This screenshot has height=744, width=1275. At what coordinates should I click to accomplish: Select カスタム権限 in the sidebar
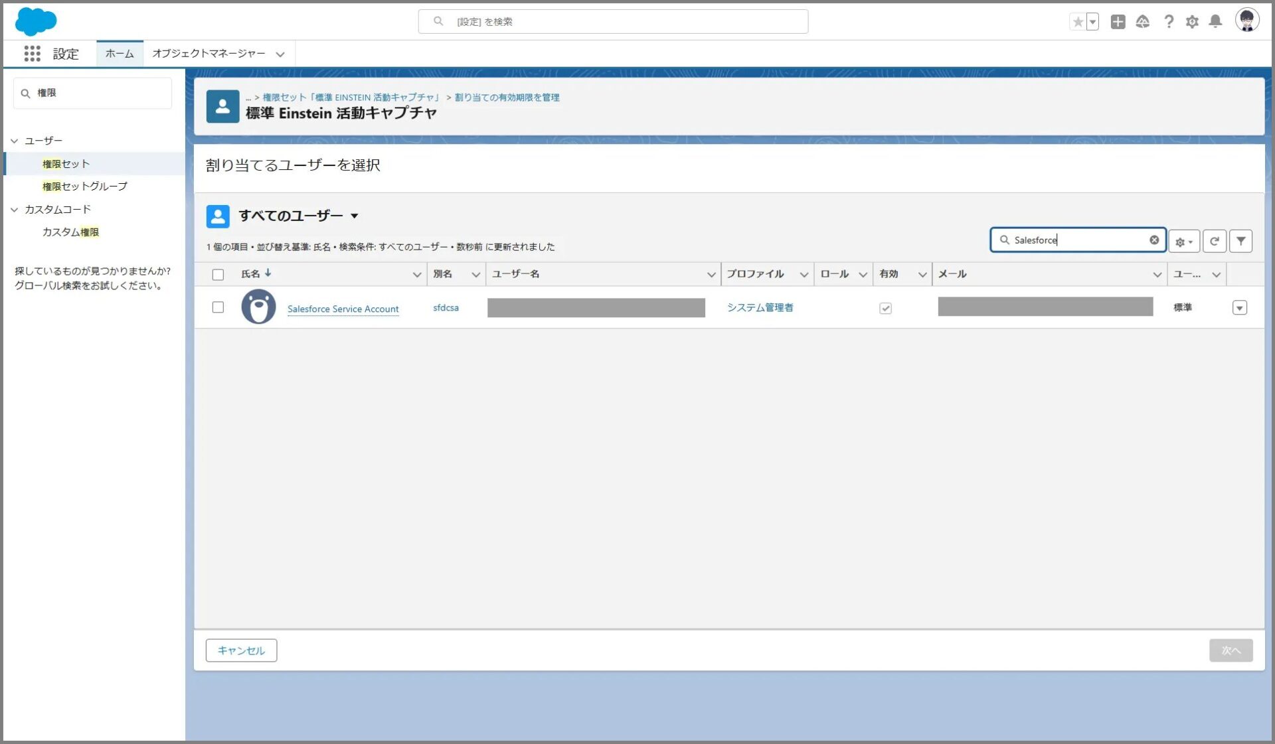[x=70, y=232]
